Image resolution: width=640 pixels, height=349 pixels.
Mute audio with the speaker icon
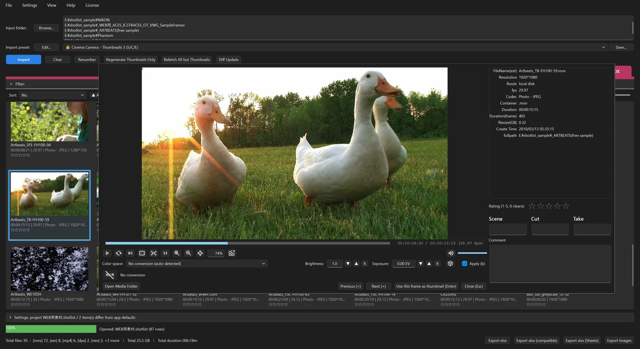point(451,253)
